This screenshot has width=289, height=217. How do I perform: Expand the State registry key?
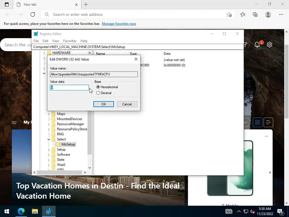49,160
